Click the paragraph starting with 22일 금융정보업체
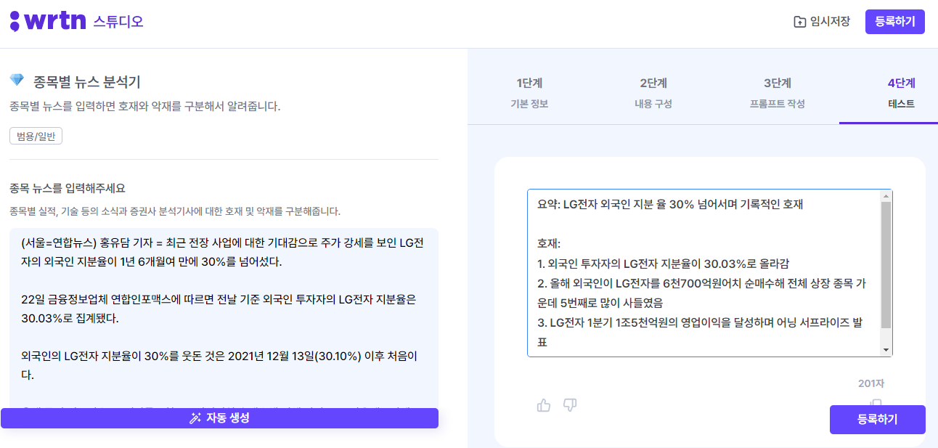 click(218, 309)
